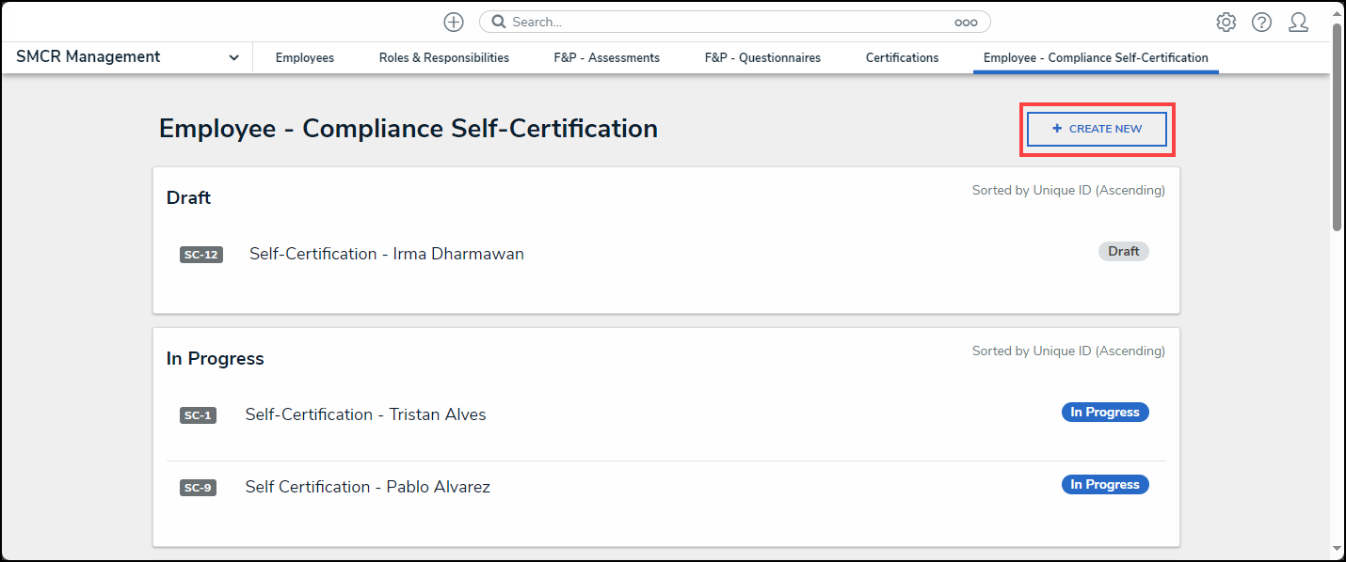The width and height of the screenshot is (1346, 562).
Task: Select the F&P - Questionnaires tab
Action: pos(762,57)
